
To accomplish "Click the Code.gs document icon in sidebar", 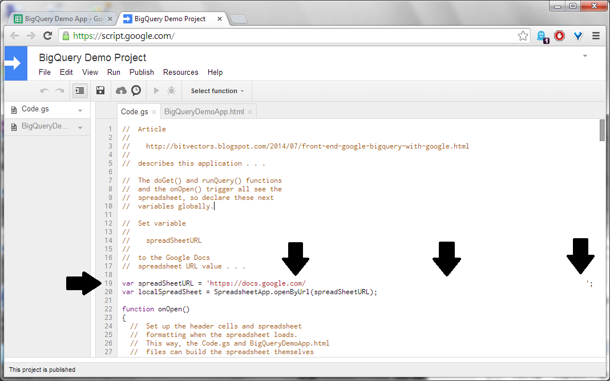I will [x=13, y=109].
